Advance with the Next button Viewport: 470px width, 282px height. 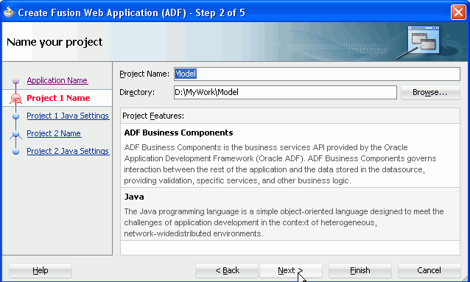[x=290, y=270]
